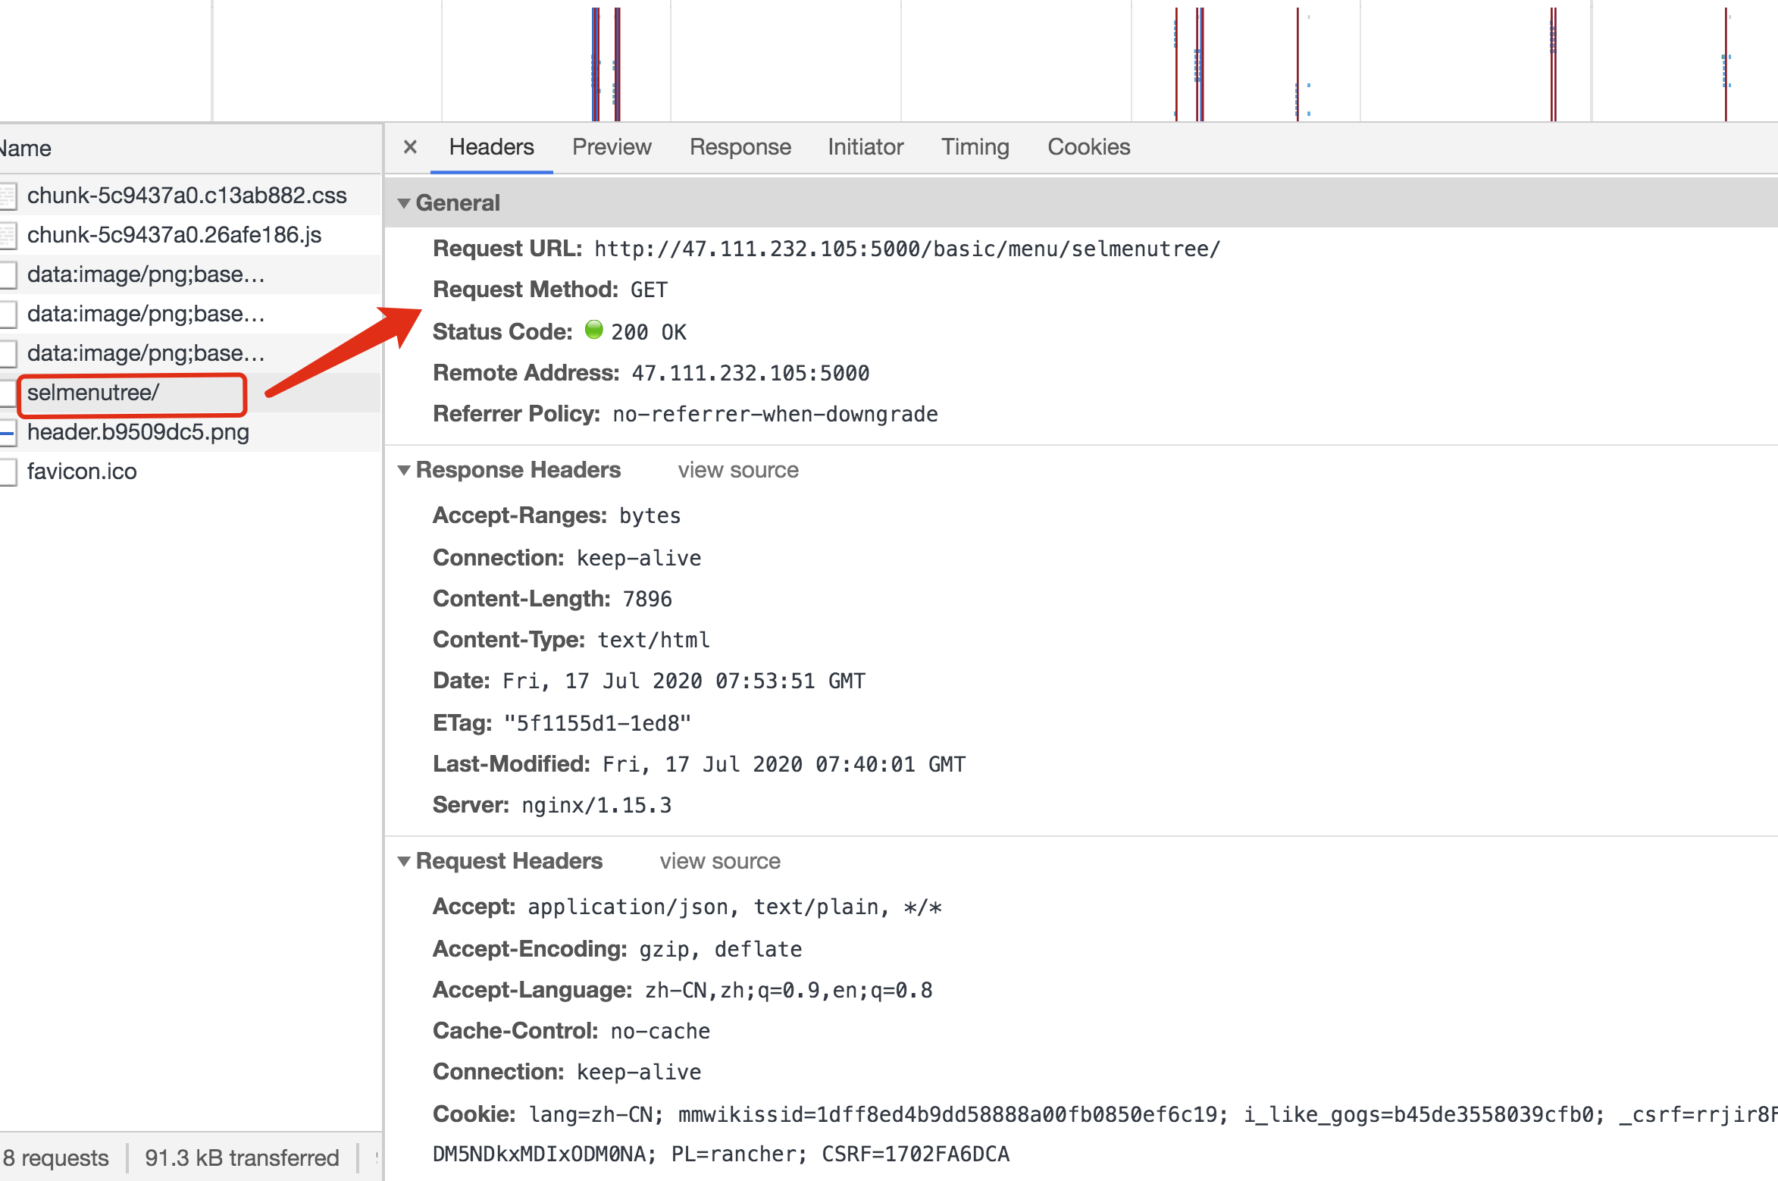The width and height of the screenshot is (1778, 1181).
Task: Collapse the Response Headers section
Action: [x=404, y=470]
